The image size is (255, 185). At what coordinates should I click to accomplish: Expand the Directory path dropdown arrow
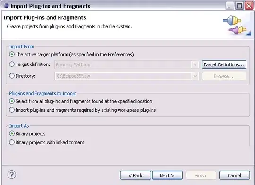coord(195,76)
